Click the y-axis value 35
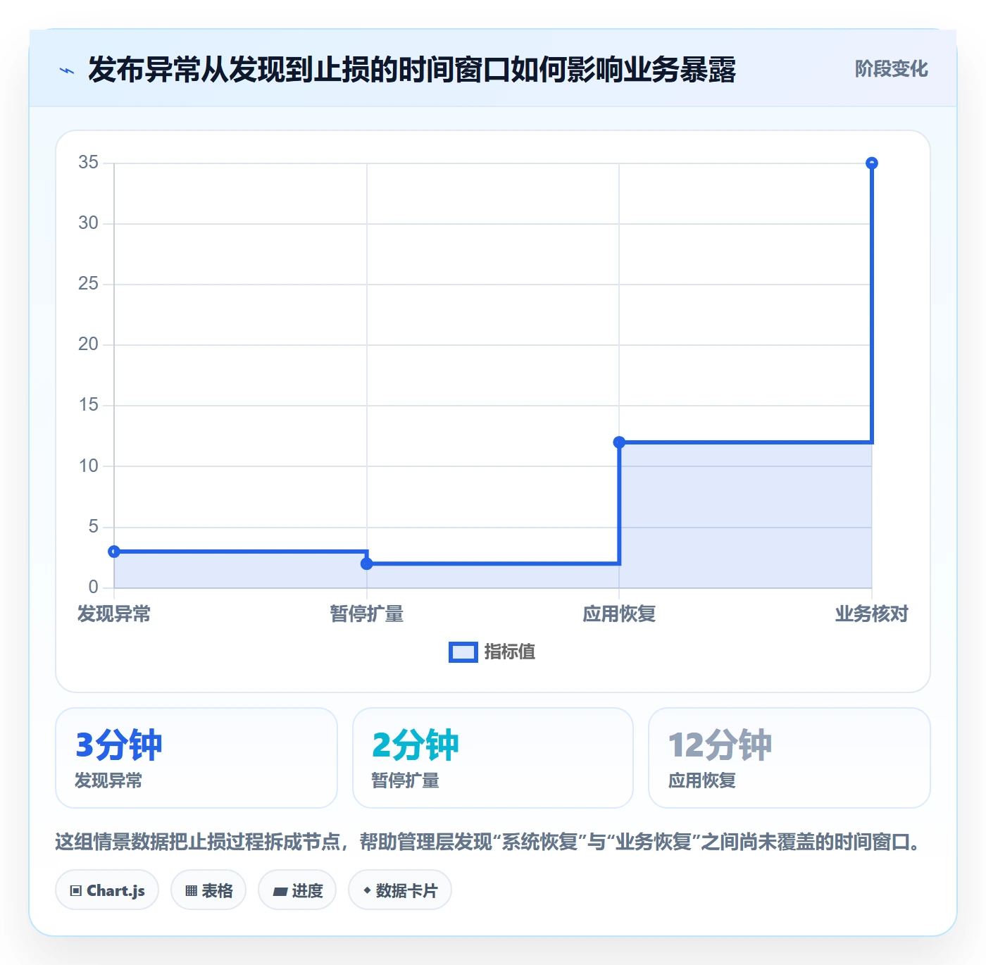This screenshot has width=986, height=965. (88, 163)
